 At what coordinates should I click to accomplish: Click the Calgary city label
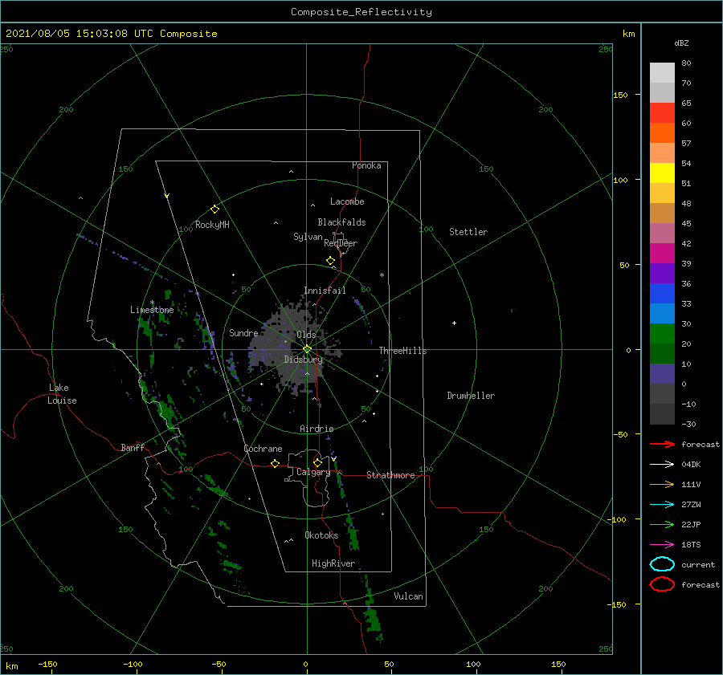coord(313,472)
